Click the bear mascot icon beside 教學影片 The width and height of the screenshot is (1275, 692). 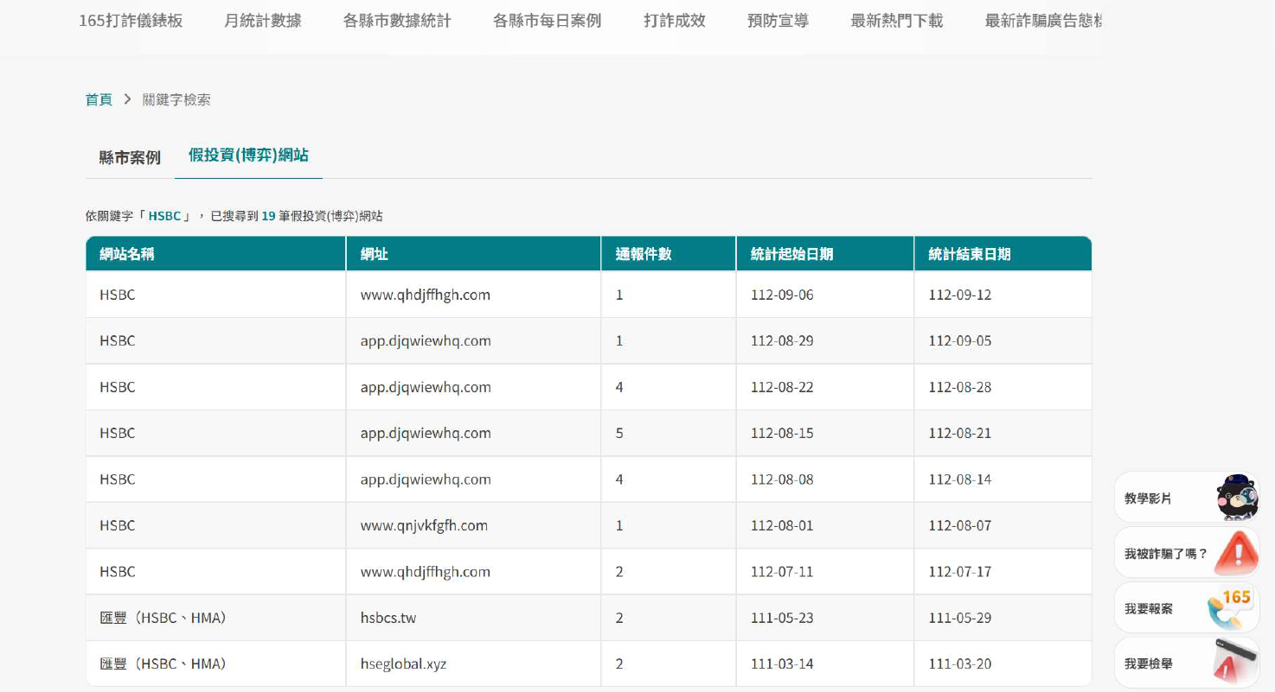coord(1236,498)
